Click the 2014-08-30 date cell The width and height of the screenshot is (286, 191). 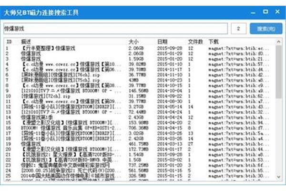click(170, 101)
